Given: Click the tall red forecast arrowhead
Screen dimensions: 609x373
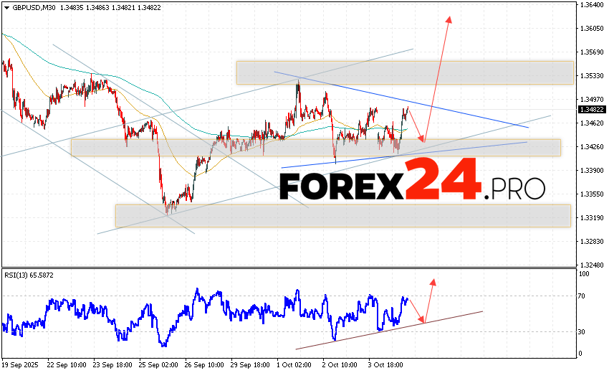Looking at the screenshot, I should [450, 20].
